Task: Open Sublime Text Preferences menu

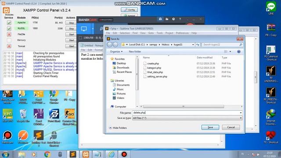Action: 182,33
